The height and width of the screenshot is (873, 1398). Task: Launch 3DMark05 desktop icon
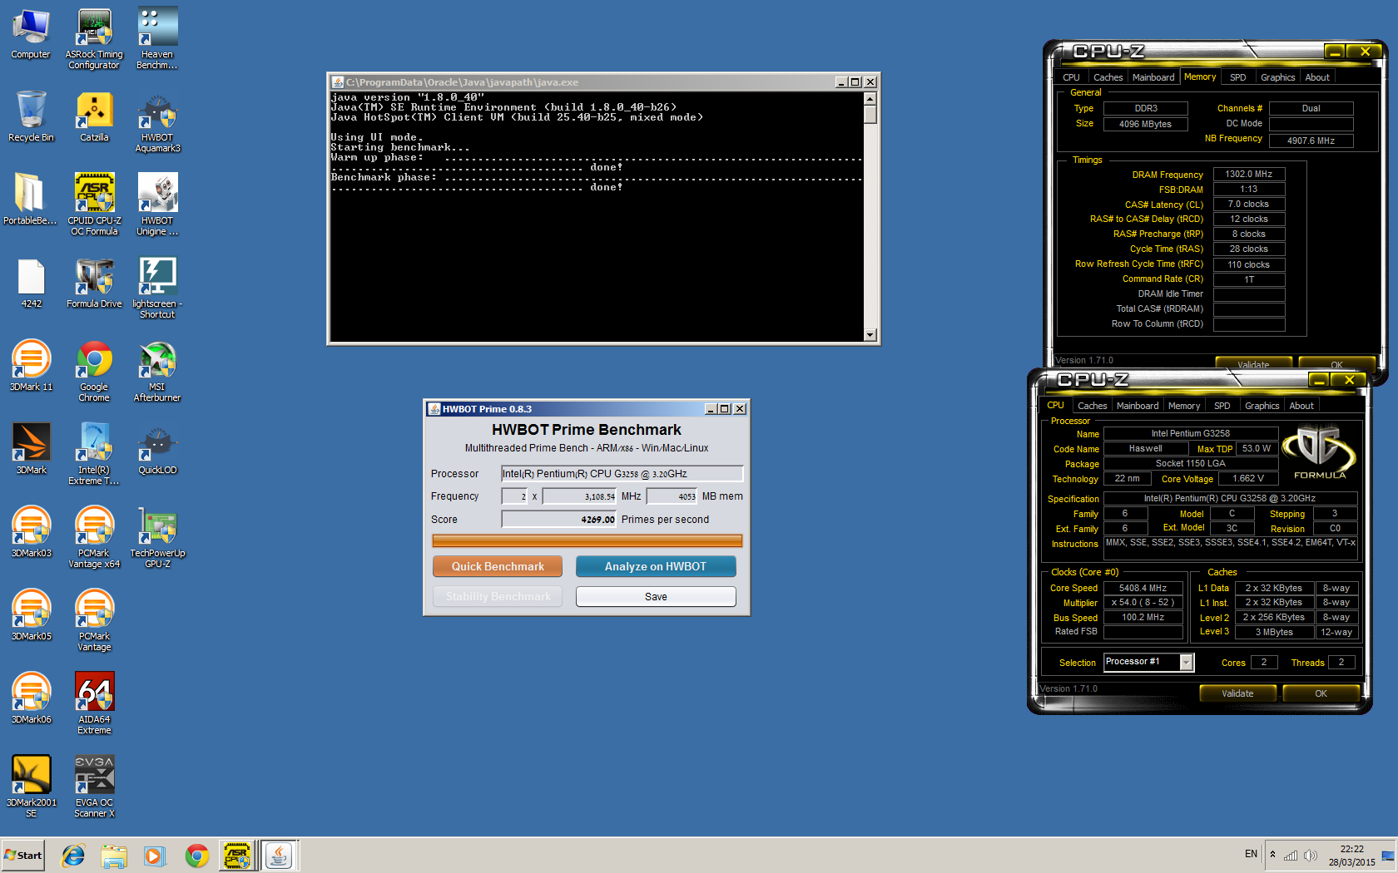(x=31, y=615)
